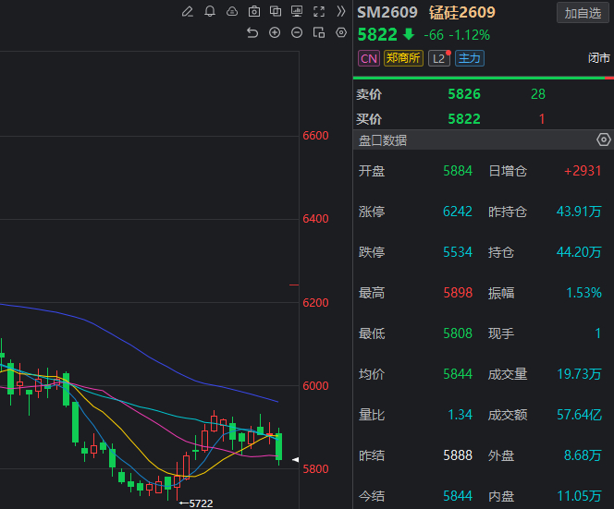Click the 锰硅2609 contract name
The height and width of the screenshot is (509, 614).
pos(462,13)
